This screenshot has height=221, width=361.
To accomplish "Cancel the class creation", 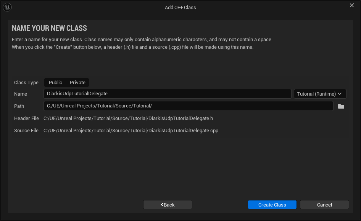I will [x=324, y=205].
